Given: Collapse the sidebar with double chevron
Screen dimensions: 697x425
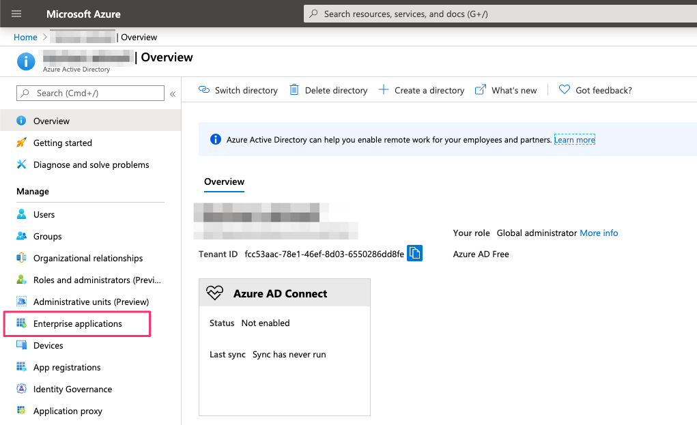Looking at the screenshot, I should point(173,93).
